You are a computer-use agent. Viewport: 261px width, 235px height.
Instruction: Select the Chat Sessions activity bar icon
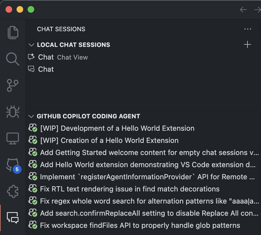12,218
